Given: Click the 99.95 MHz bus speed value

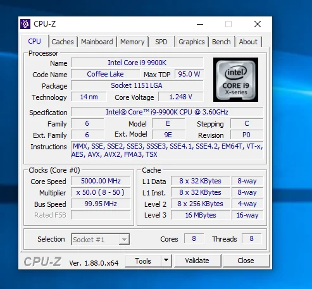Looking at the screenshot, I should click(x=101, y=204).
